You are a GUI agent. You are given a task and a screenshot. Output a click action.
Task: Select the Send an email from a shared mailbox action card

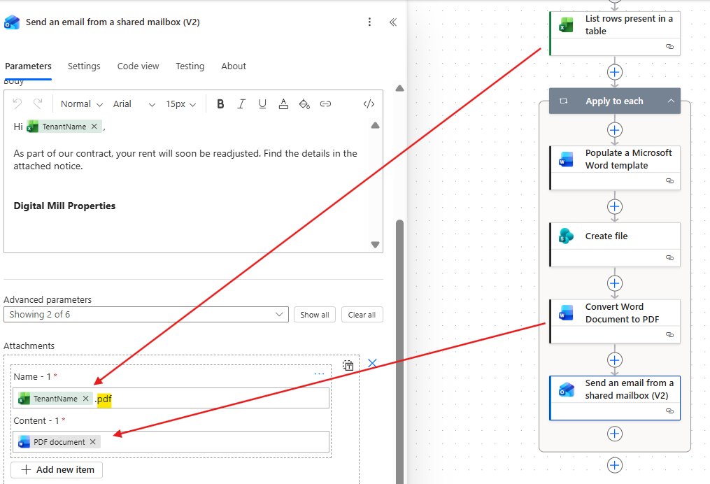click(615, 398)
